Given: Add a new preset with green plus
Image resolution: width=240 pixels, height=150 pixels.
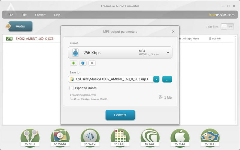Looking at the screenshot, I should click(73, 63).
